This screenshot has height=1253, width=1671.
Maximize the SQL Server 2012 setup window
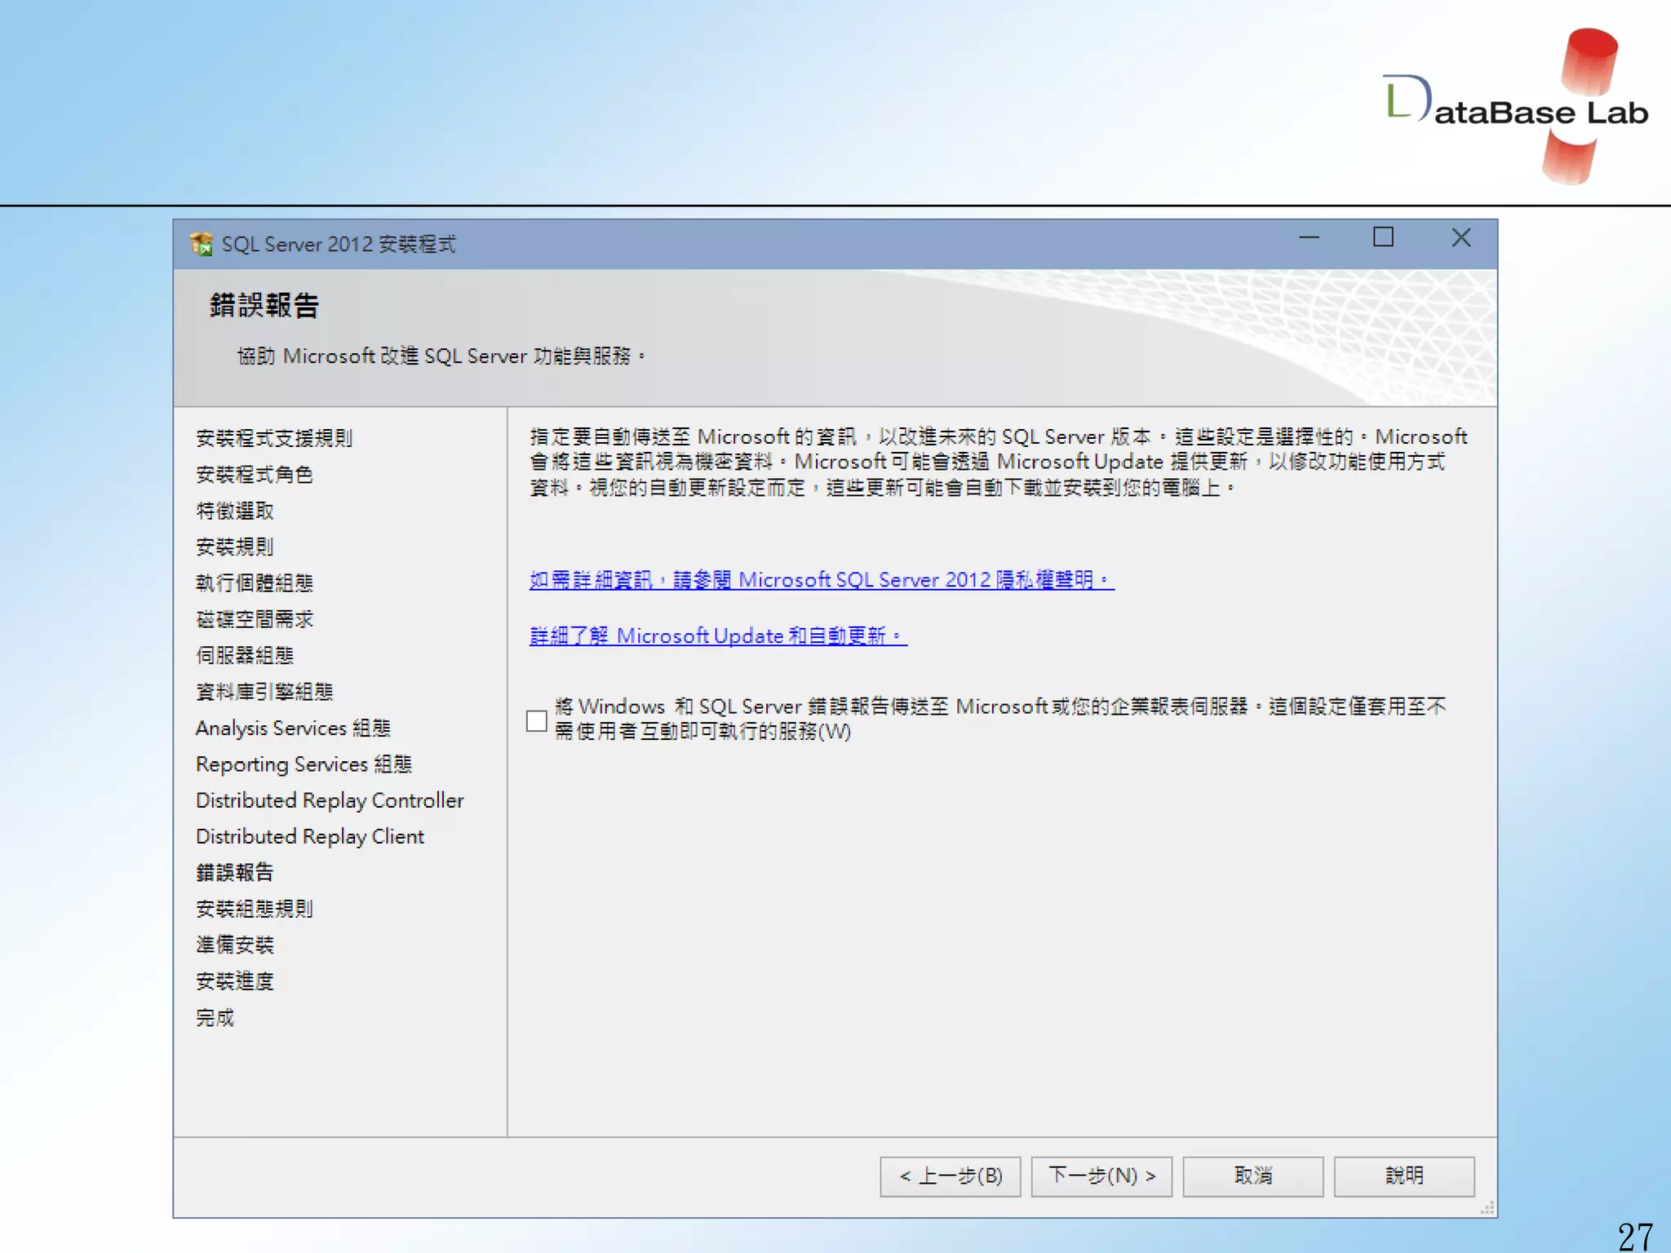click(1383, 237)
